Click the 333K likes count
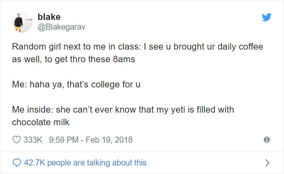The image size is (284, 174). pos(33,140)
